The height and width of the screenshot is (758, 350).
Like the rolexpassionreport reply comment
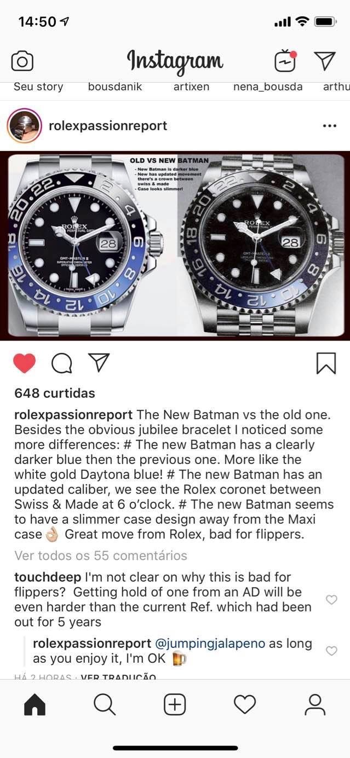(x=331, y=651)
